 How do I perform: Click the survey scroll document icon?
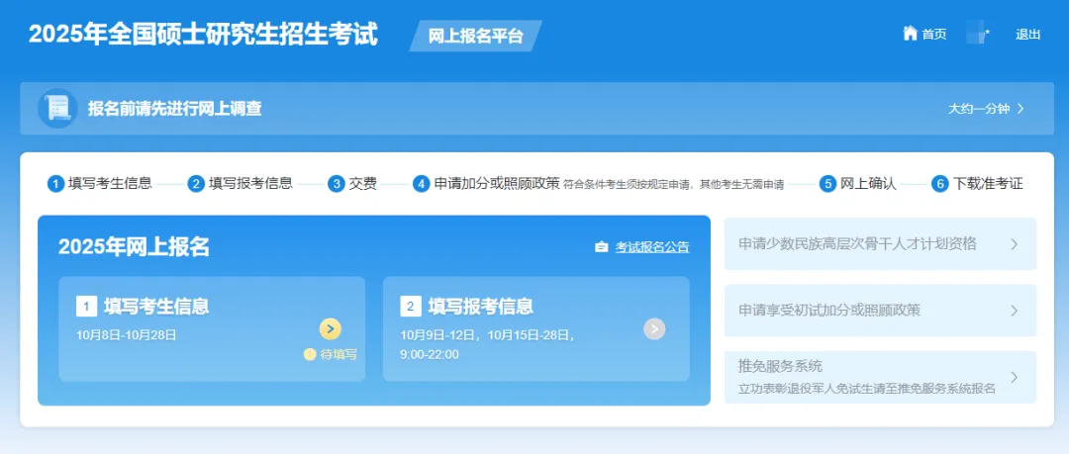[x=57, y=108]
